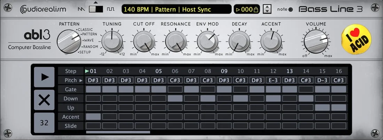The height and width of the screenshot is (140, 383).
Task: Click the note indicator LED
Action: (291, 9)
